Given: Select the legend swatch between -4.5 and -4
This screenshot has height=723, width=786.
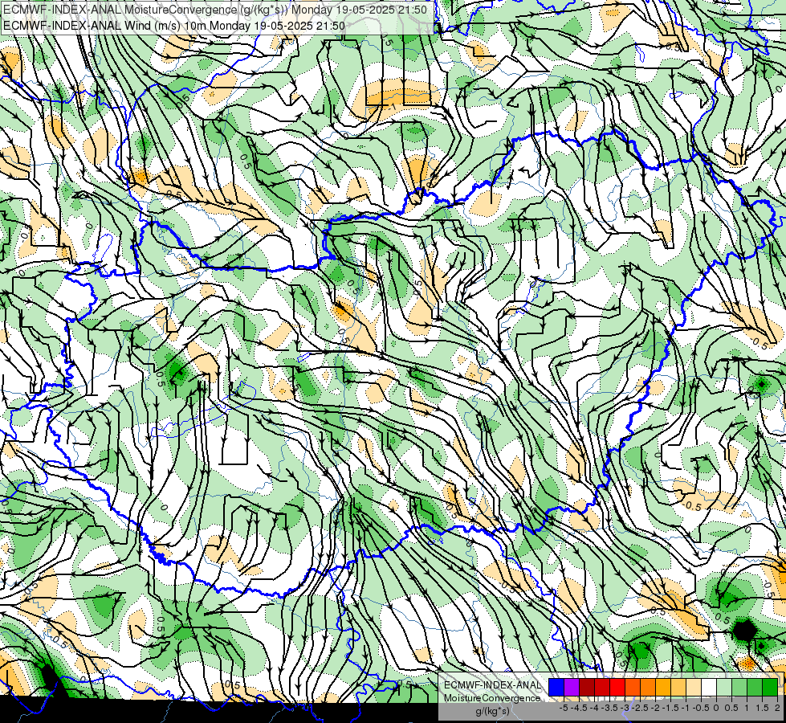Looking at the screenshot, I should pyautogui.click(x=587, y=688).
